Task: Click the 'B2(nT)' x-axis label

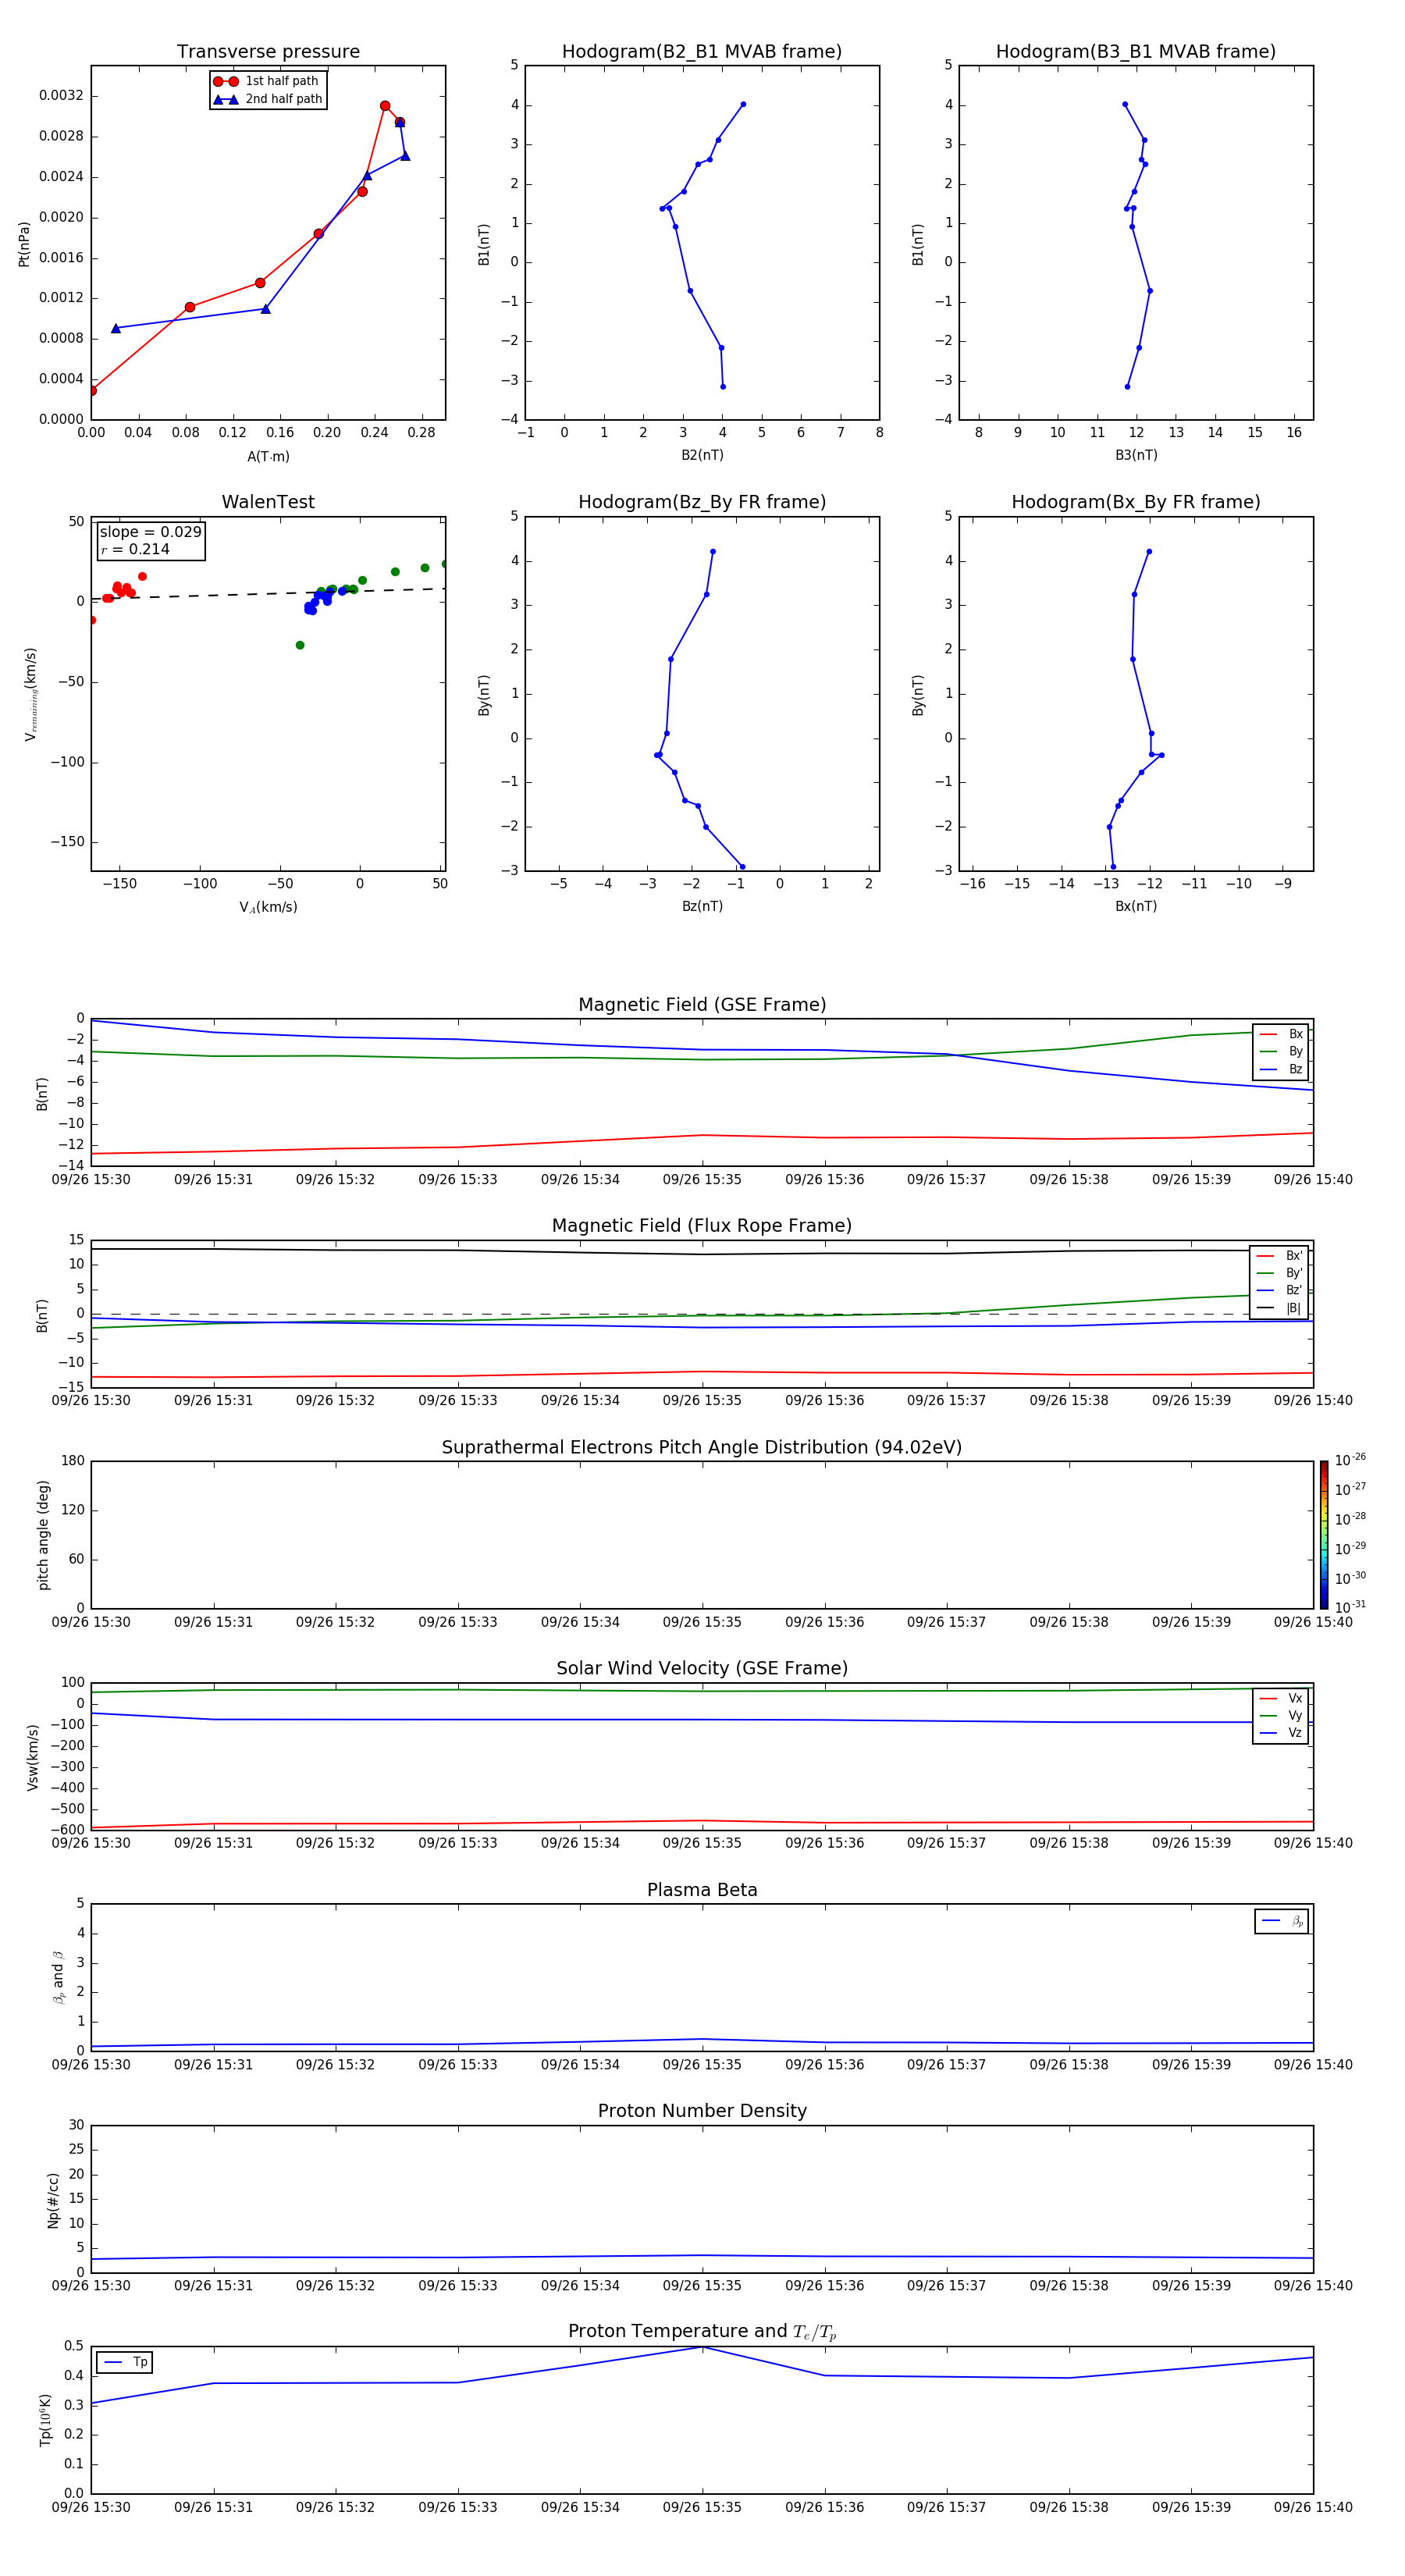Action: [x=702, y=455]
